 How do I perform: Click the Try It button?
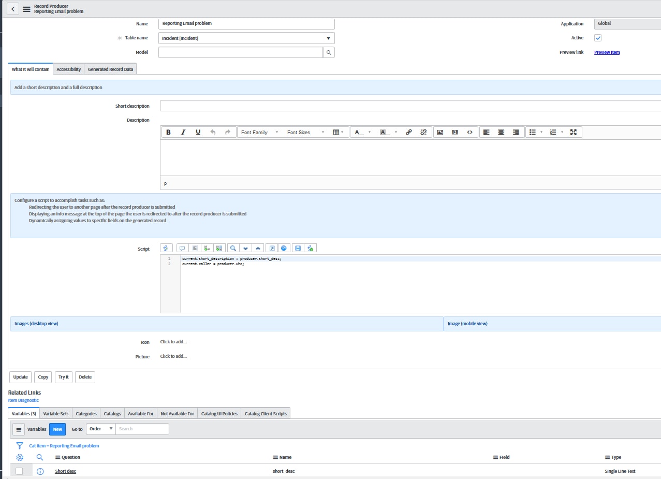[x=63, y=377]
